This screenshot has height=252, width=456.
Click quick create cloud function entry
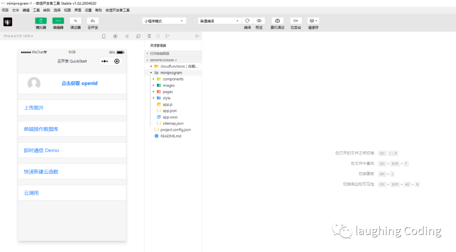click(72, 172)
